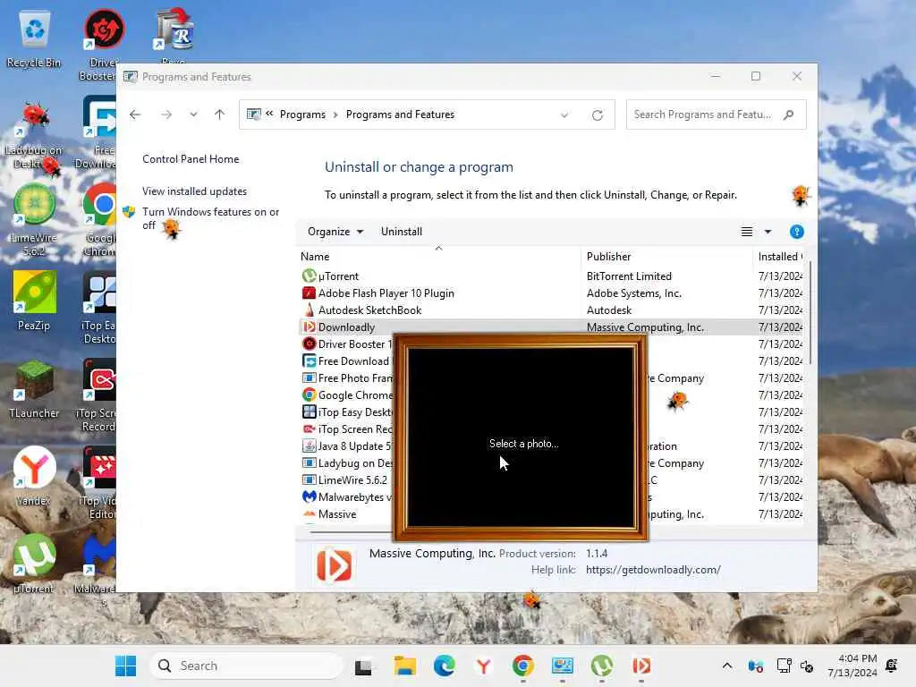Open File Explorer from the taskbar
The image size is (916, 687).
tap(405, 666)
